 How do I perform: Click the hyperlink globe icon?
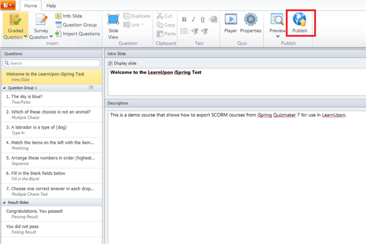(x=214, y=19)
